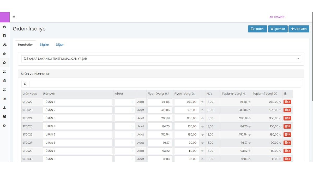
Task: Switch to the Bilgiler tab
Action: [x=44, y=45]
